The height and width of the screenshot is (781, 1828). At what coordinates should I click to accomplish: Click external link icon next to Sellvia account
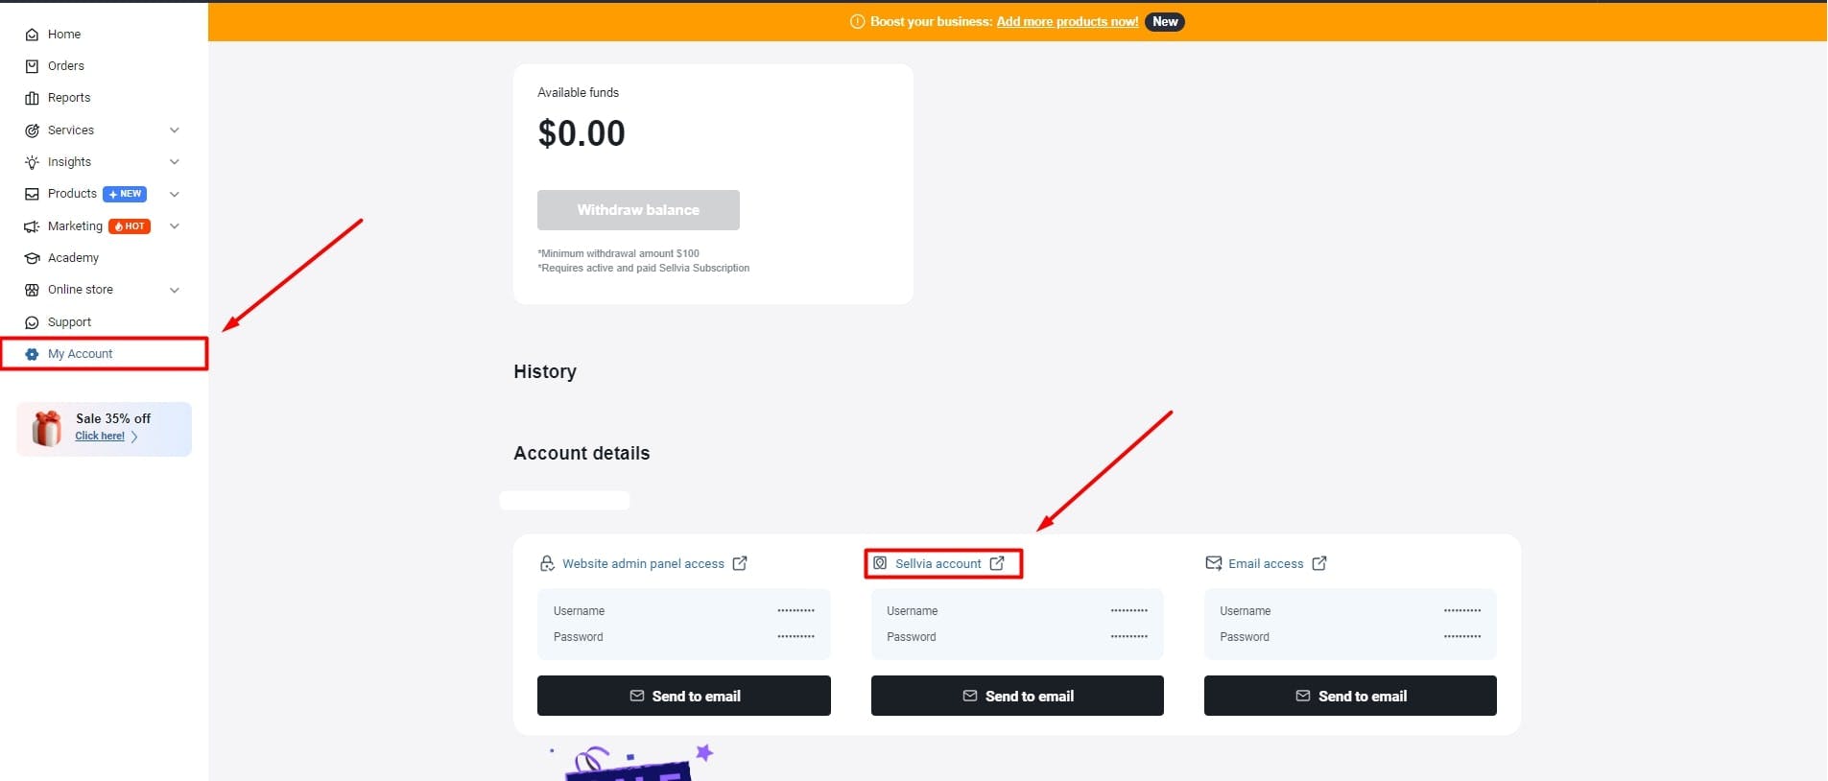(997, 563)
